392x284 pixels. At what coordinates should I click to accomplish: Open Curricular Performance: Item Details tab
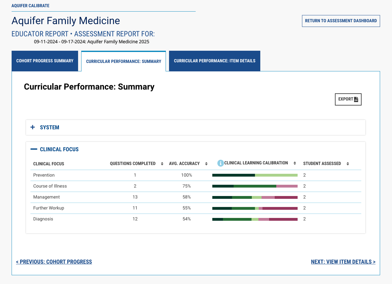215,61
